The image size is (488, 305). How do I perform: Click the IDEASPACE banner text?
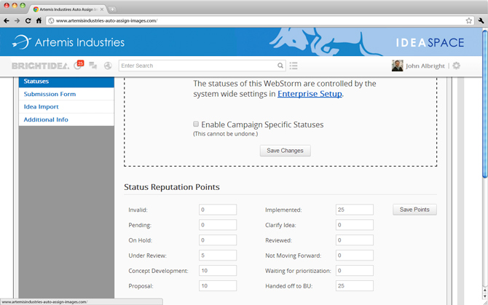[x=430, y=43]
